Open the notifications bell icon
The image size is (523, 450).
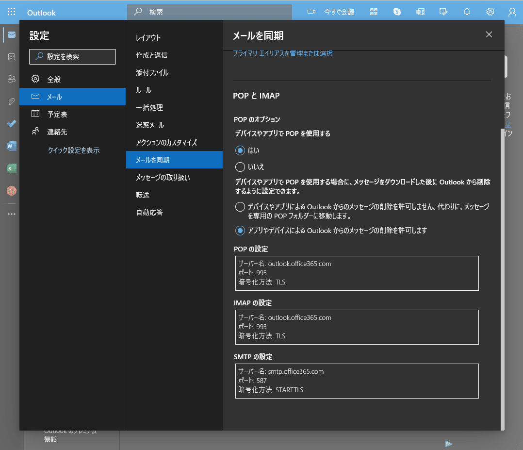[467, 11]
